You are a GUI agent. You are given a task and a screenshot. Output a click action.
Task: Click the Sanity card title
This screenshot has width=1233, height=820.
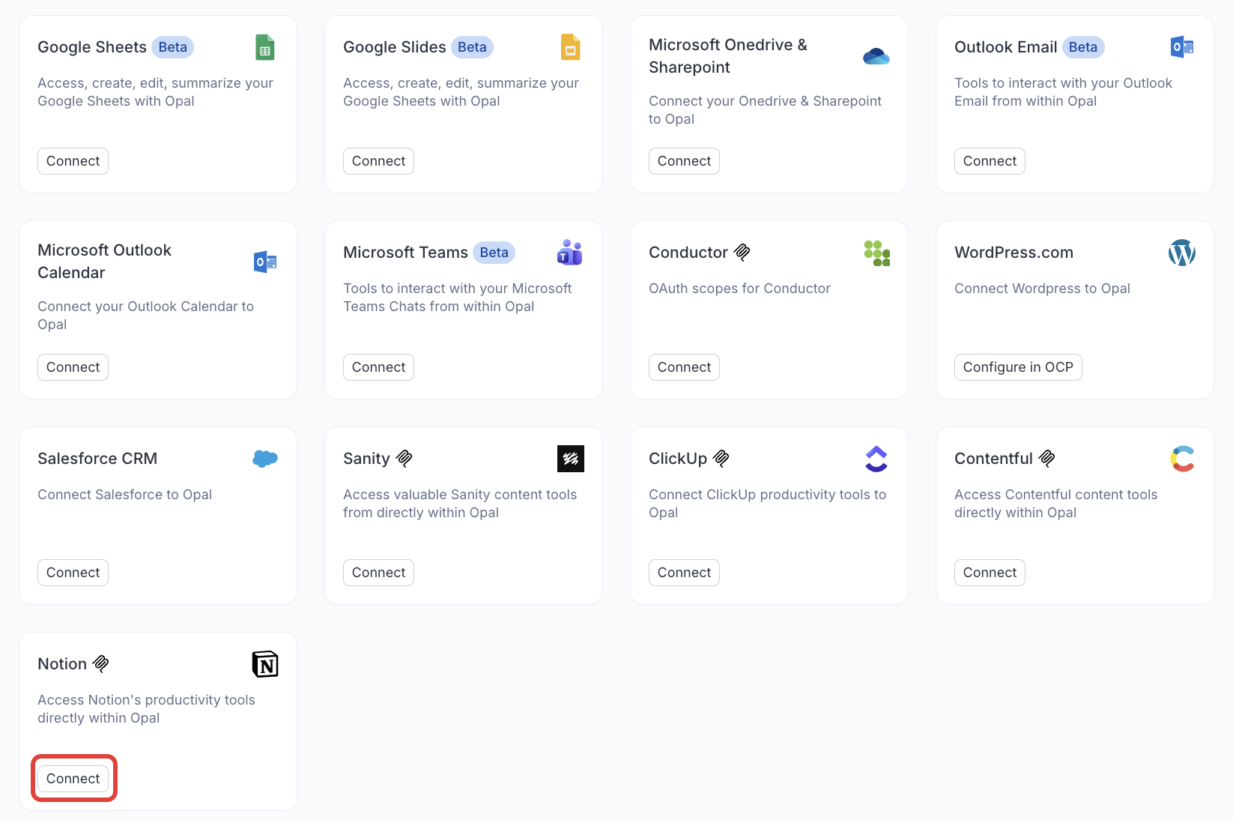[366, 459]
